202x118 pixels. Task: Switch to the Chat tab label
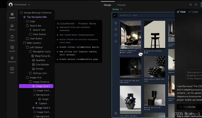click(x=183, y=12)
